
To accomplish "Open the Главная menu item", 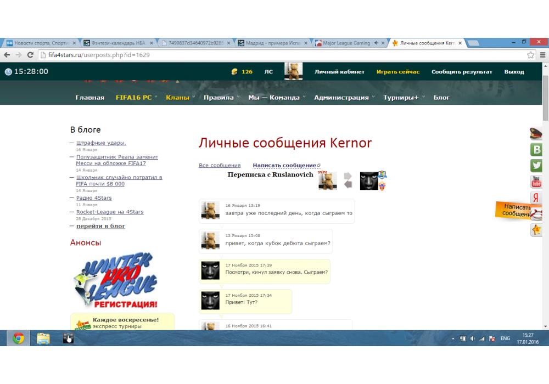I will tap(89, 98).
